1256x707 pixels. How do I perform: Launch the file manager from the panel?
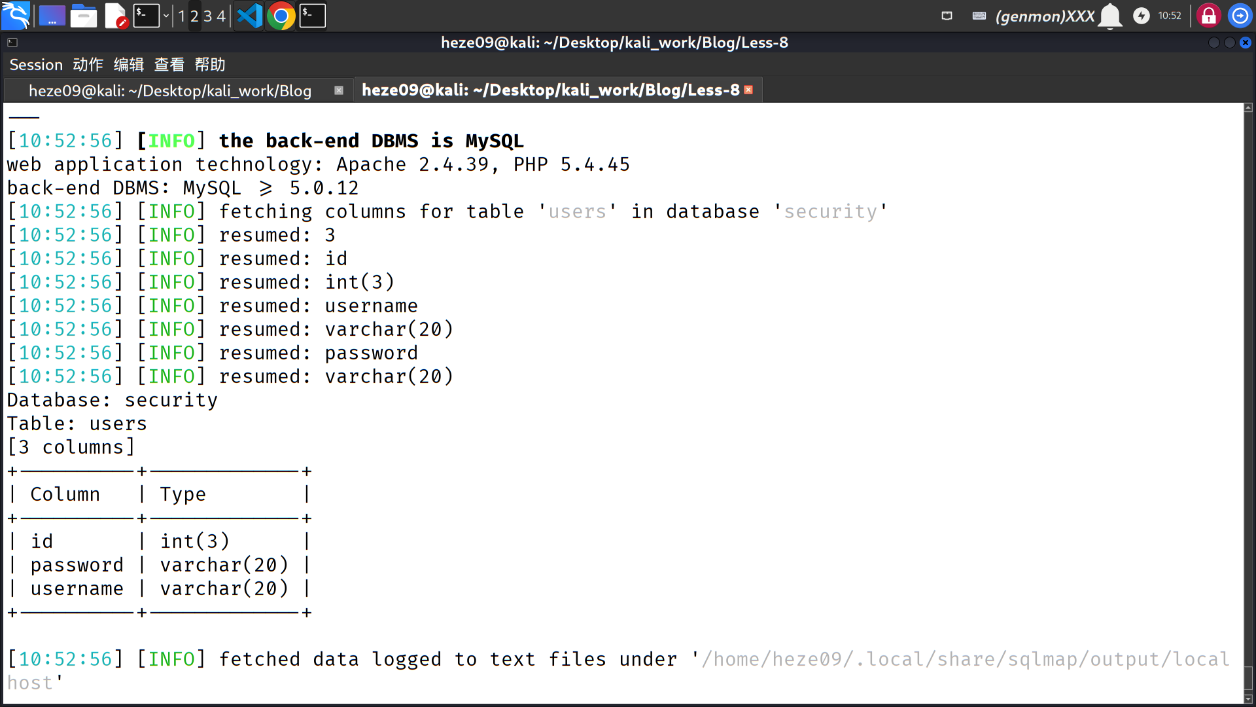pyautogui.click(x=84, y=16)
